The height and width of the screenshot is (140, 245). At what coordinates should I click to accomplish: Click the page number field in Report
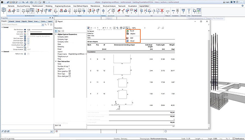(x=99, y=28)
